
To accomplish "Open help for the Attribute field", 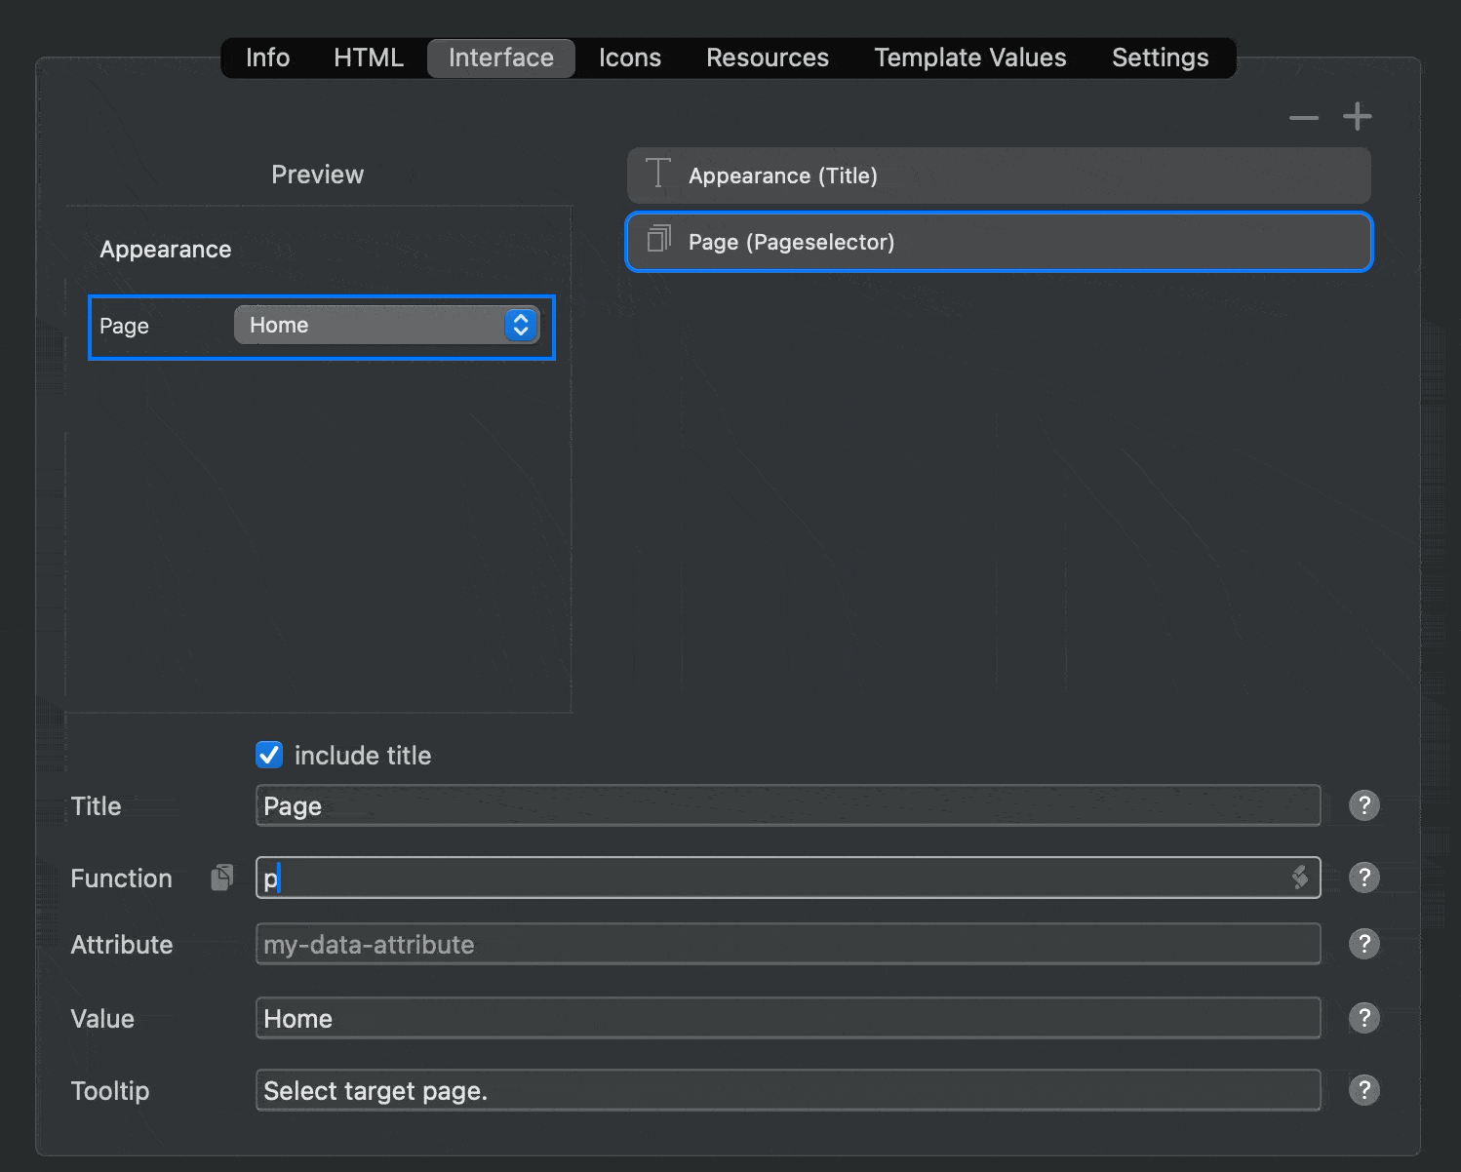I will tap(1363, 944).
